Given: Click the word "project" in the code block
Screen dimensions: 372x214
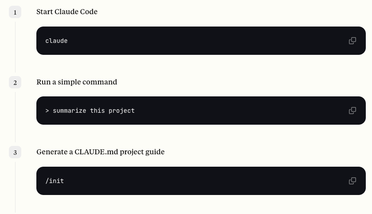Looking at the screenshot, I should (x=121, y=111).
